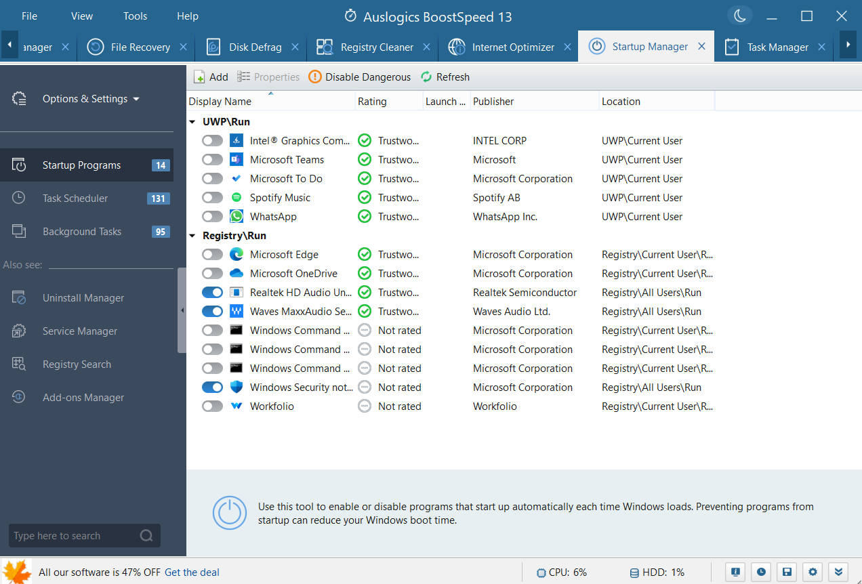Click the Task Scheduler count badge 131
The width and height of the screenshot is (862, 584).
pyautogui.click(x=159, y=199)
